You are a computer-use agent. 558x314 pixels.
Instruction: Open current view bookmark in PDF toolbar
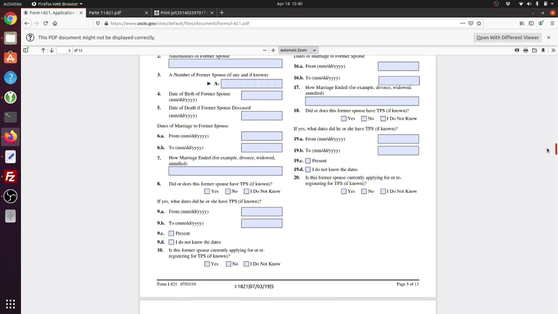543,50
